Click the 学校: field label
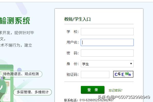This screenshot has width=153, height=102. 73,32
